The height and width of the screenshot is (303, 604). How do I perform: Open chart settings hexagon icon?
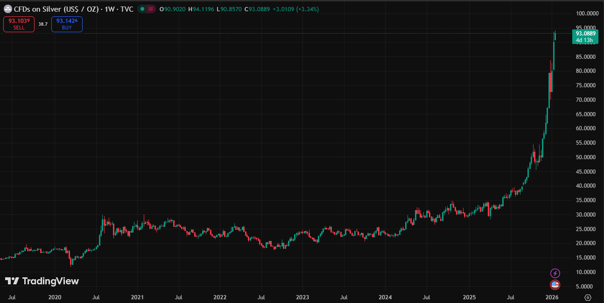(x=587, y=297)
